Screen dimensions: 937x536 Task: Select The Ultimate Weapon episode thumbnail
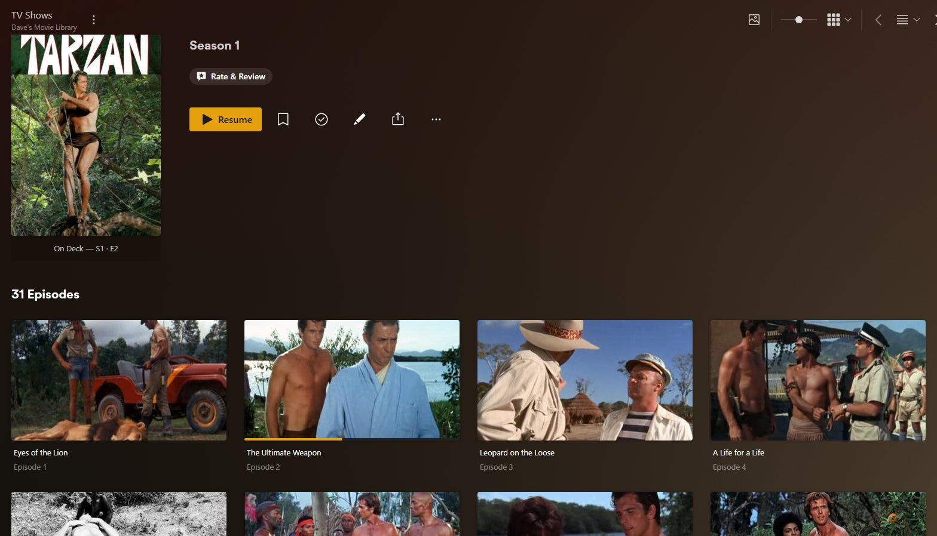352,380
